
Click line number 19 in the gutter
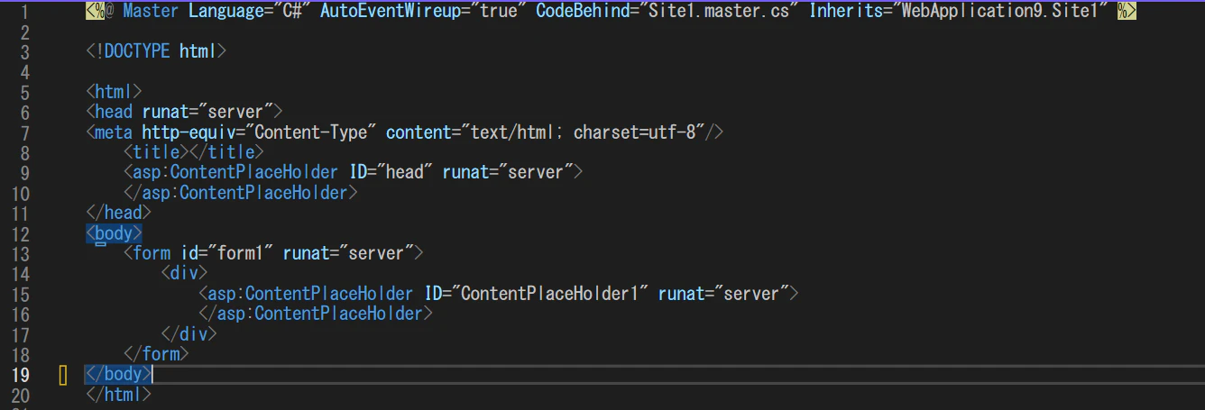tap(20, 374)
